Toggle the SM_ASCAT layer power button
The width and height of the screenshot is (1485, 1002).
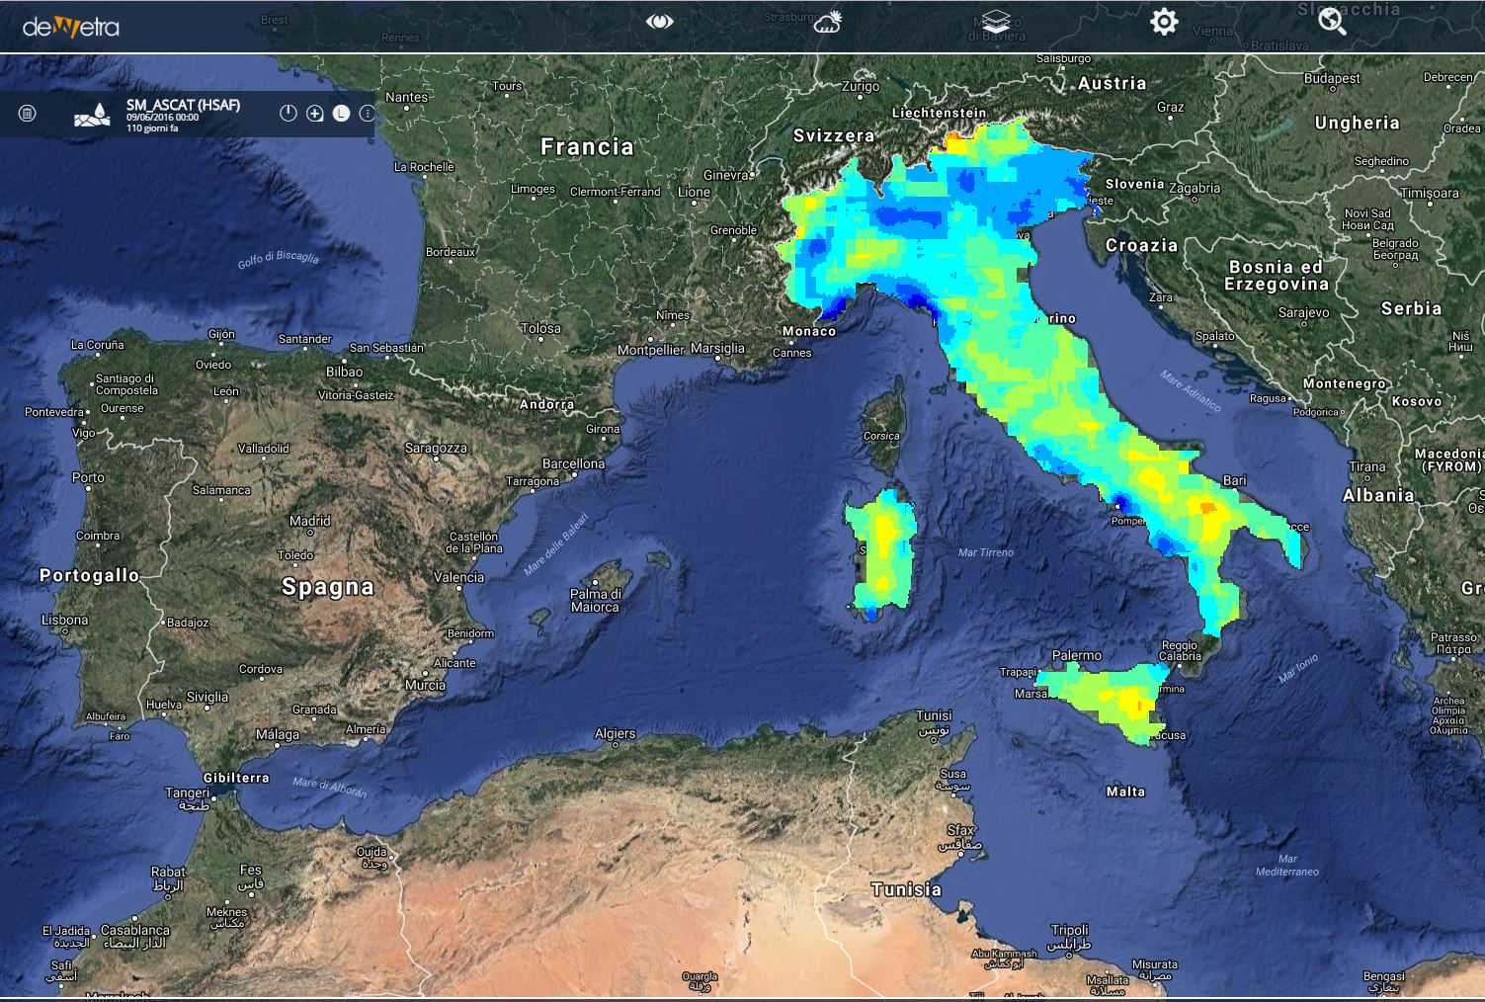[289, 114]
